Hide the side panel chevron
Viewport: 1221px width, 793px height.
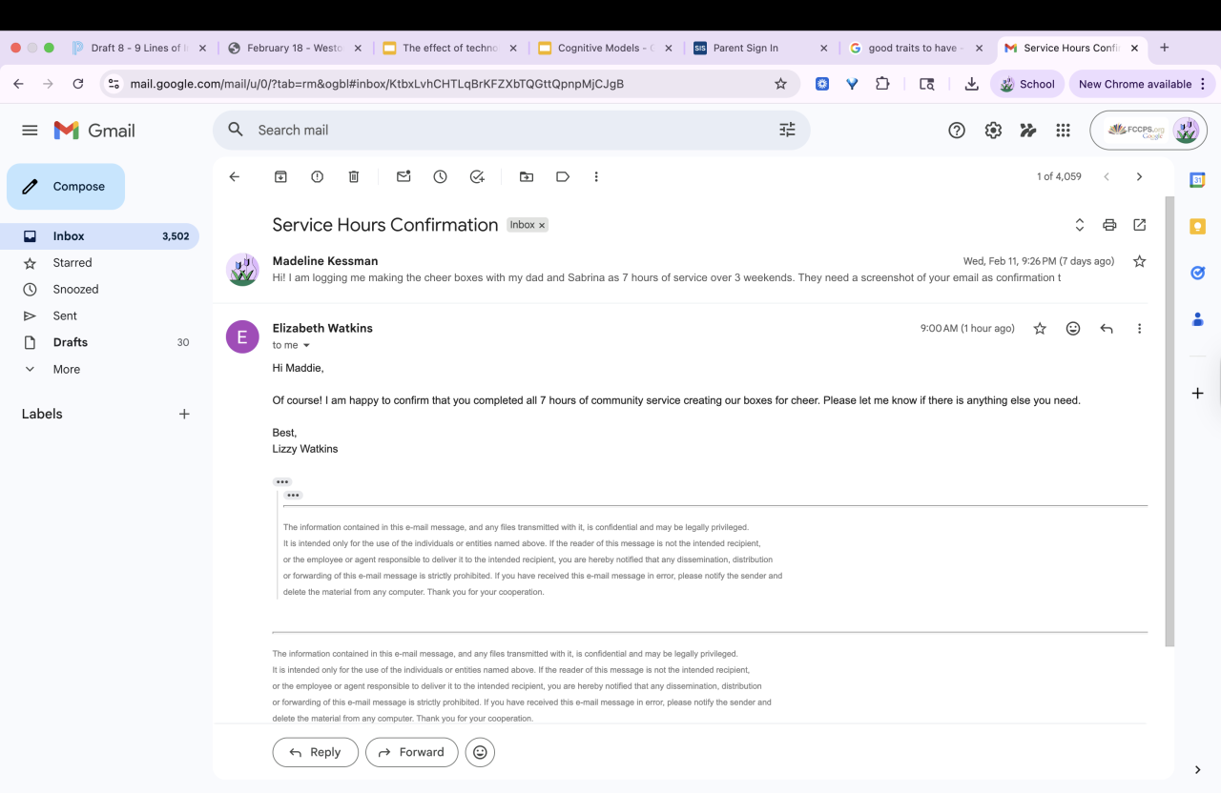1197,770
